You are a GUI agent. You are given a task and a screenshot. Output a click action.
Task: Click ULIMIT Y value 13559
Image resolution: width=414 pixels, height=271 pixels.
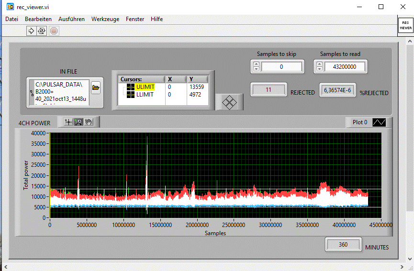[x=197, y=87]
